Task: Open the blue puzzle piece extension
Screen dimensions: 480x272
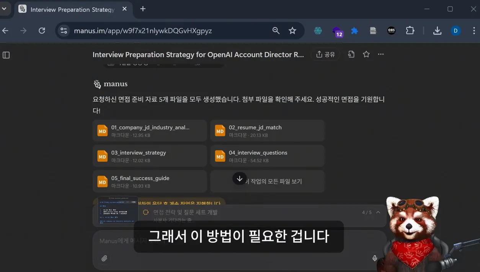Action: 354,31
